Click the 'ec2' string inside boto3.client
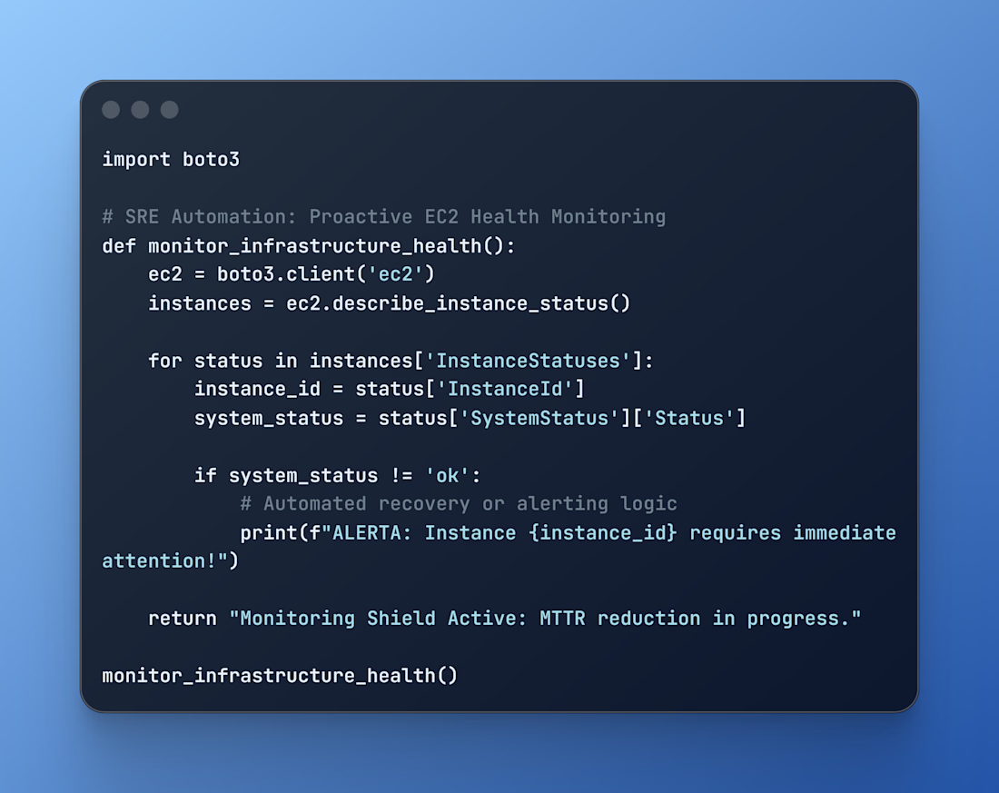The image size is (999, 793). (401, 274)
